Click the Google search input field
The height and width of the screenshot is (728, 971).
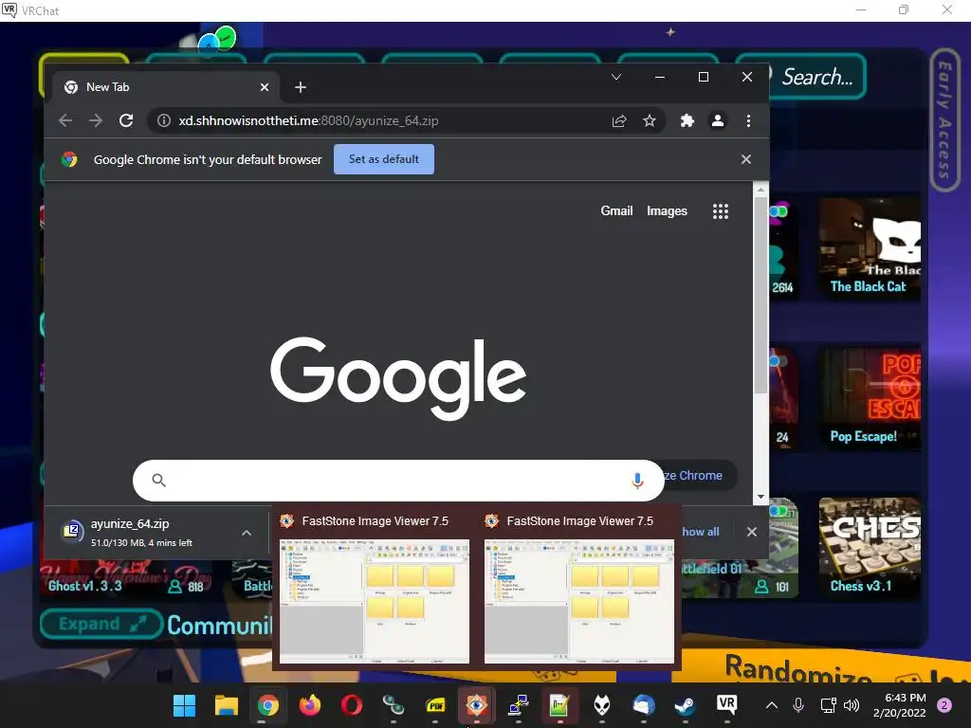coord(398,481)
